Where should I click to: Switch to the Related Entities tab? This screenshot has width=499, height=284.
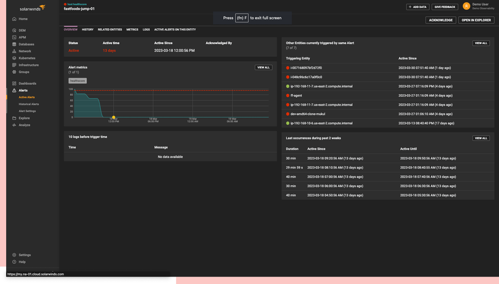pos(109,29)
